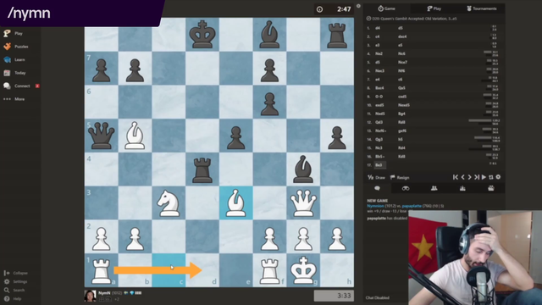Select the white bishop on e3

pyautogui.click(x=236, y=203)
